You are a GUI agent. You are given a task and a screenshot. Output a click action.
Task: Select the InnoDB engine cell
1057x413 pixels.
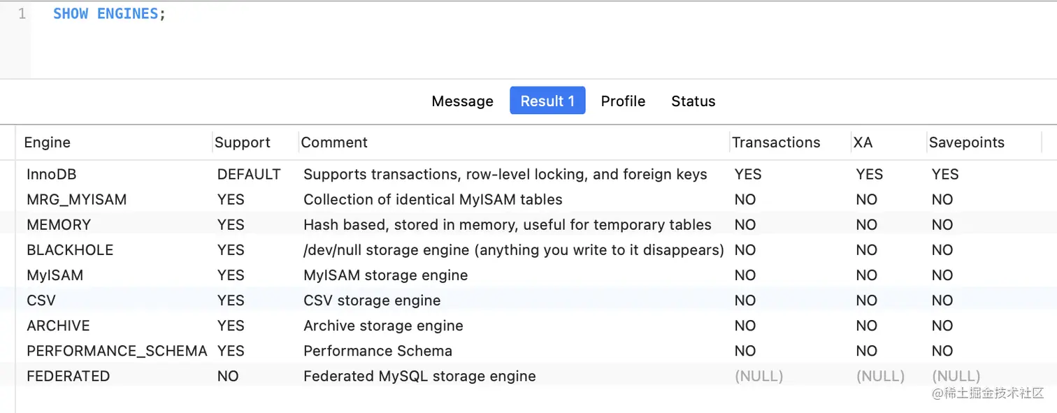pos(51,175)
